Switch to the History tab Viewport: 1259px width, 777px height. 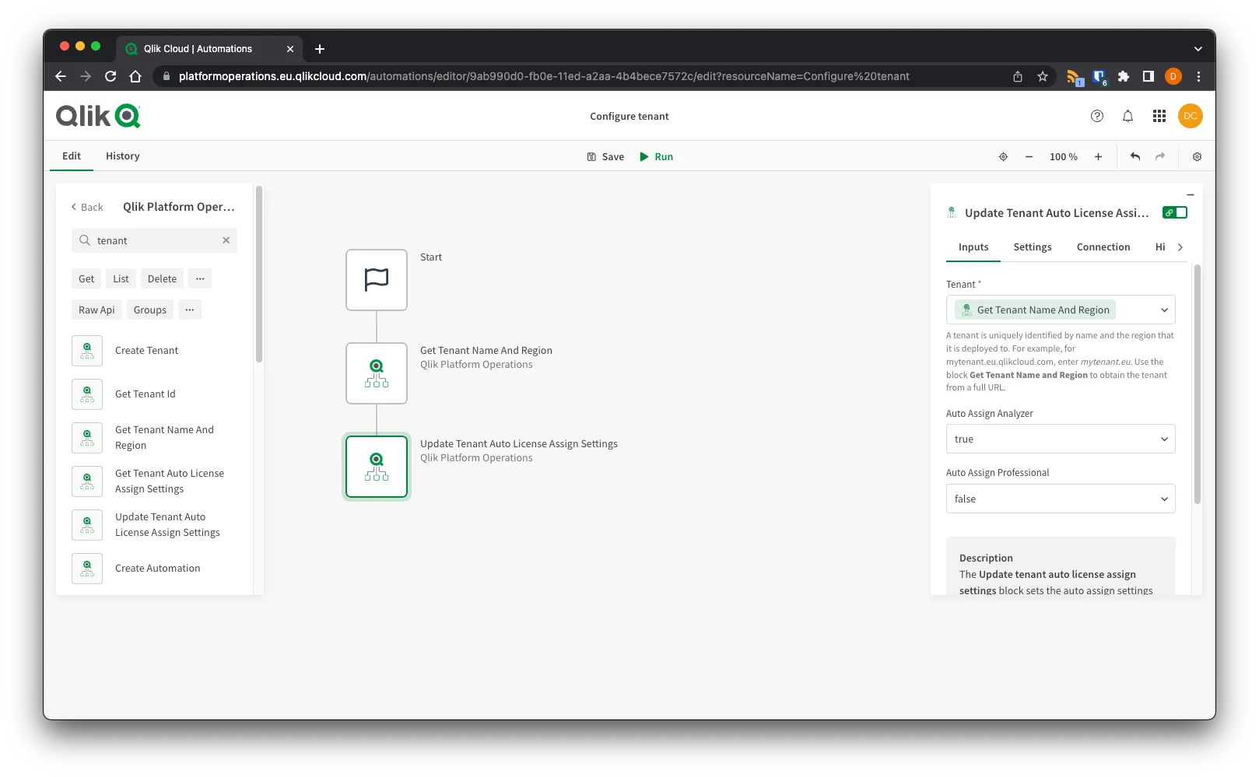click(122, 156)
